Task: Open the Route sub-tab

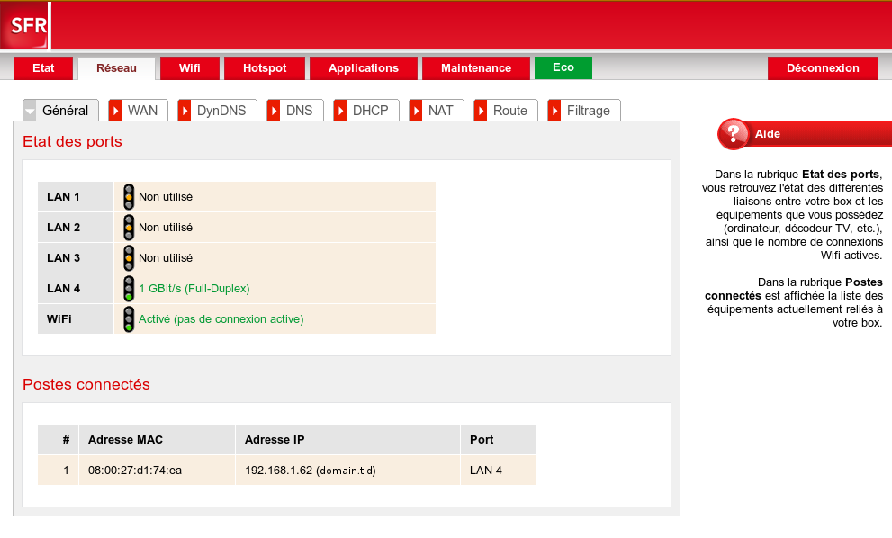Action: click(509, 111)
